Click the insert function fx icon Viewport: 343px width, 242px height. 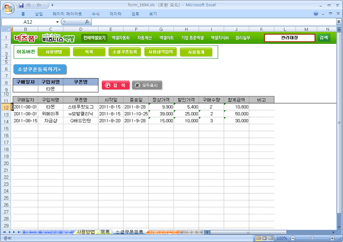[87, 22]
